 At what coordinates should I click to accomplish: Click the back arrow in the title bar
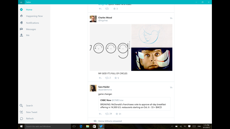coord(21,2)
